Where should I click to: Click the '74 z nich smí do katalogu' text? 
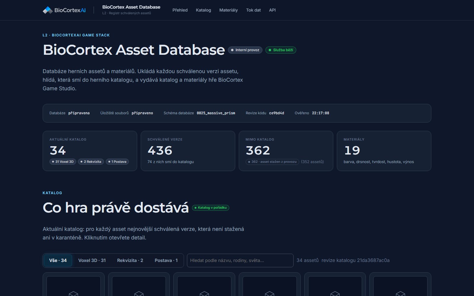click(171, 162)
